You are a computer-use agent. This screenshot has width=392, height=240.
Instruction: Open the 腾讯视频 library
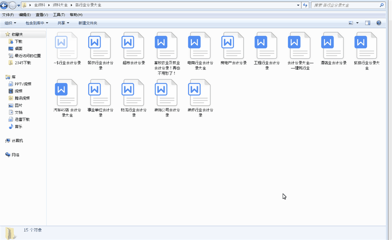click(22, 98)
